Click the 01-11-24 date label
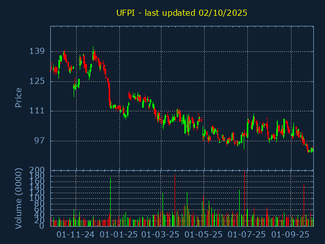 (x=76, y=235)
